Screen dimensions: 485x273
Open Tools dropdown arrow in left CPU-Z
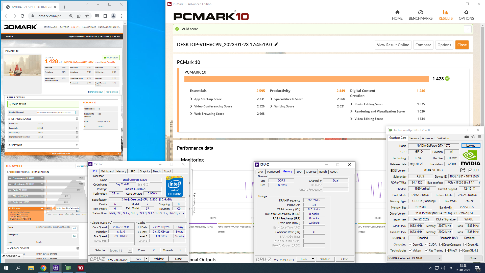coord(147,259)
